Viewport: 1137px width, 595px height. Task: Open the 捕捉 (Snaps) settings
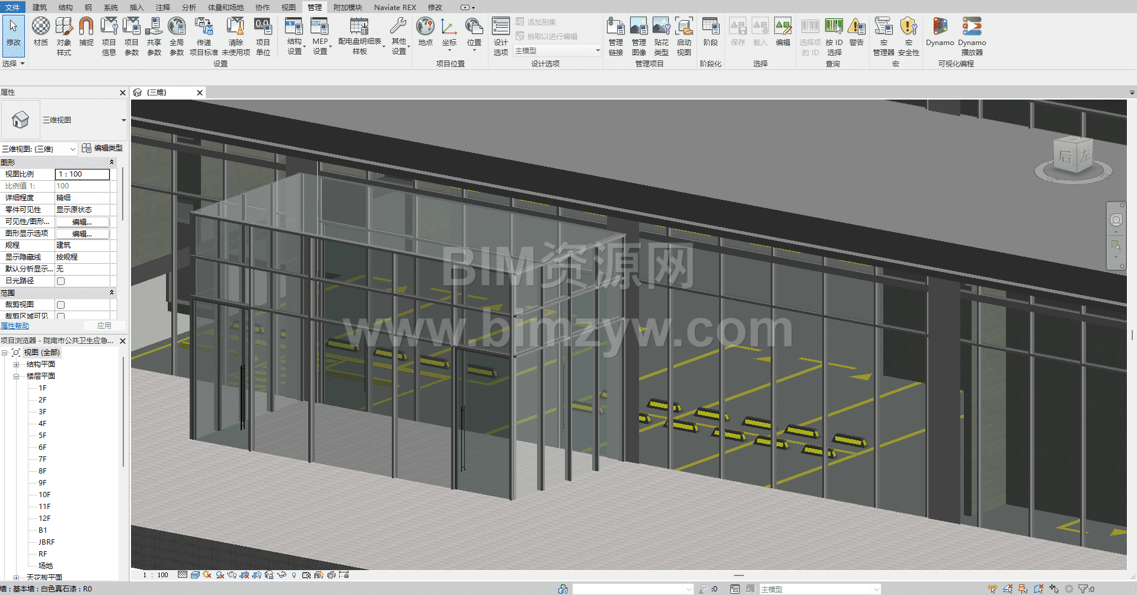pyautogui.click(x=87, y=33)
